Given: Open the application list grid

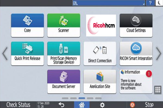Looking at the screenshot, I should [158, 90].
